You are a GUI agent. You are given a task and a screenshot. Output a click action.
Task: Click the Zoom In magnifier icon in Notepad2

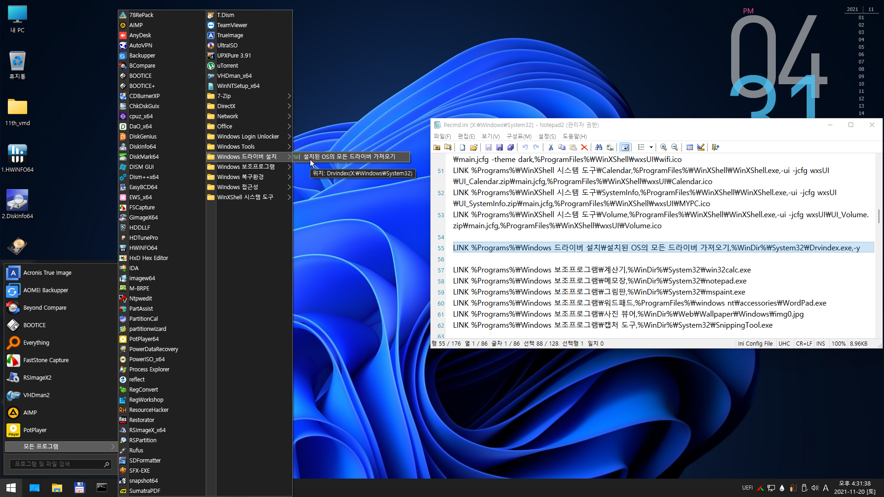(x=663, y=147)
